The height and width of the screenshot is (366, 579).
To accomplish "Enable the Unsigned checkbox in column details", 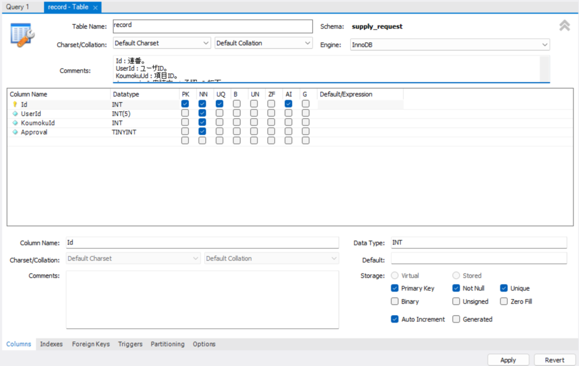I will pos(456,302).
